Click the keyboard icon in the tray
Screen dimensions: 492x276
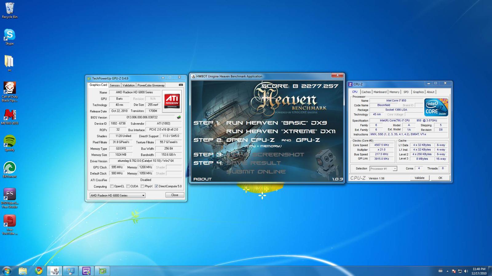point(440,271)
